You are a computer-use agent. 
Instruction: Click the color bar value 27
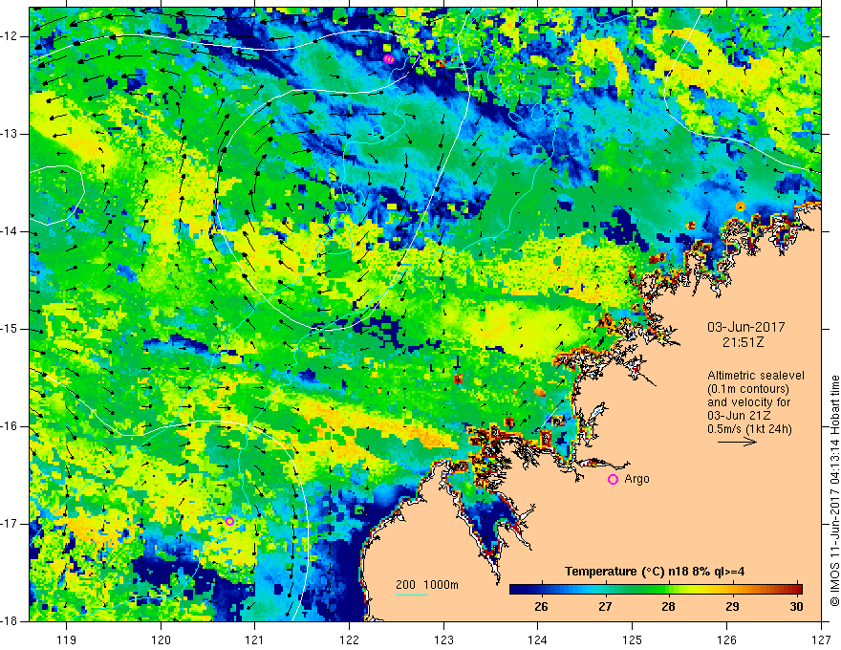click(605, 607)
